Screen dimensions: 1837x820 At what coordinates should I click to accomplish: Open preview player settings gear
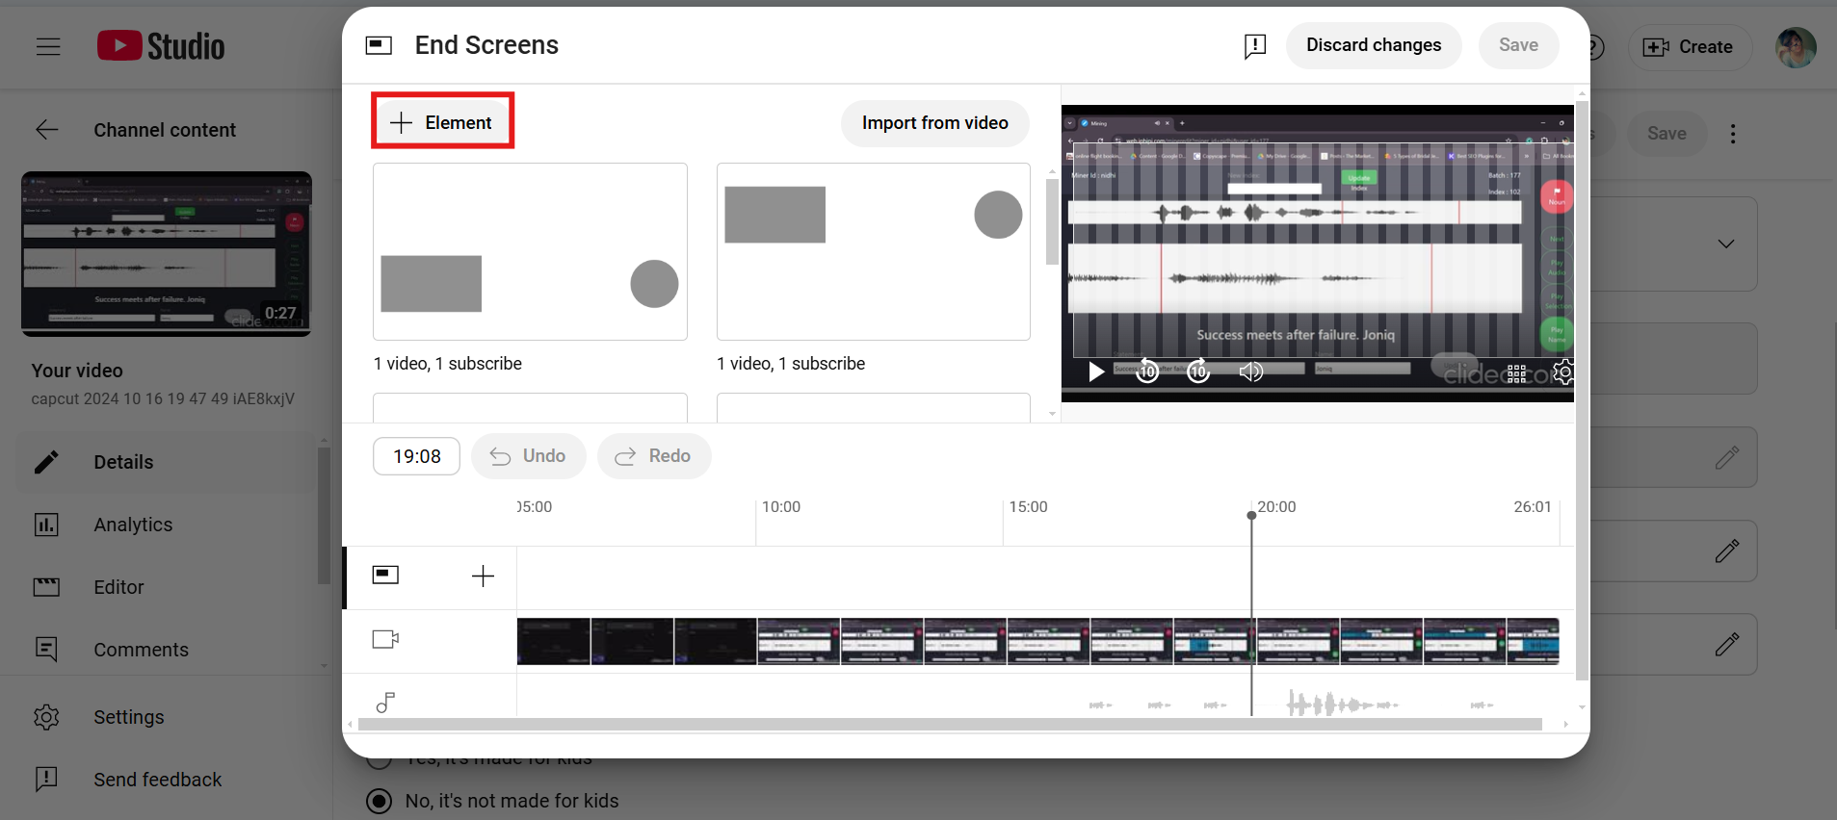(1563, 372)
